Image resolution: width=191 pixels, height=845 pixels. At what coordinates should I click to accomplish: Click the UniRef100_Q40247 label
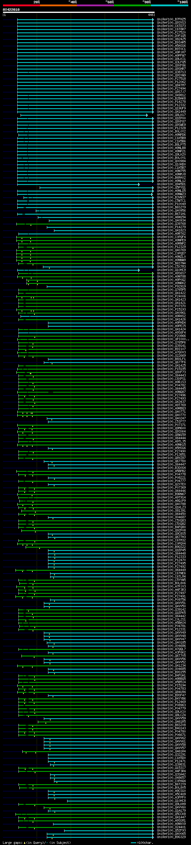[x=171, y=418]
